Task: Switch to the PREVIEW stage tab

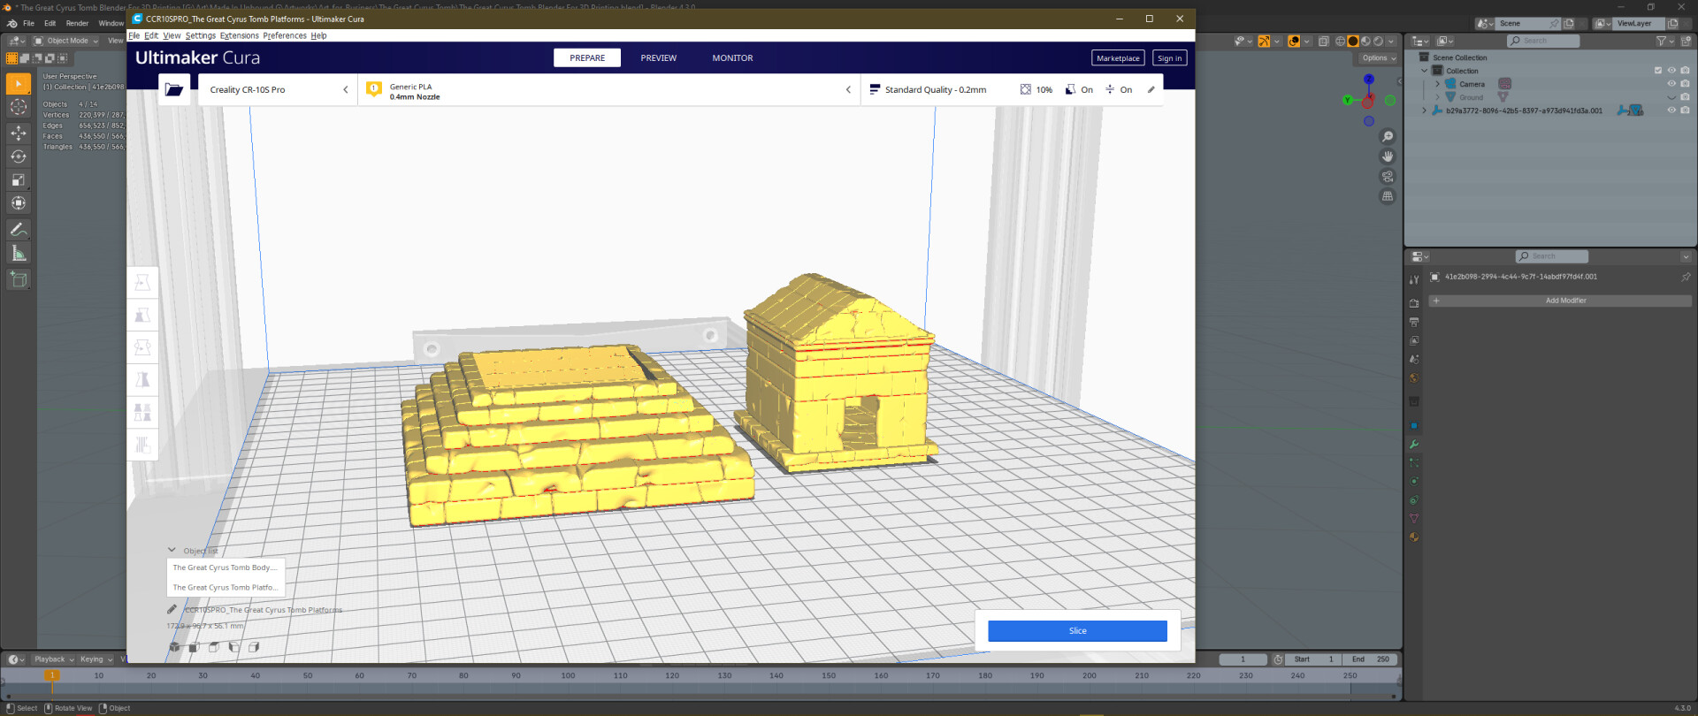Action: click(658, 58)
